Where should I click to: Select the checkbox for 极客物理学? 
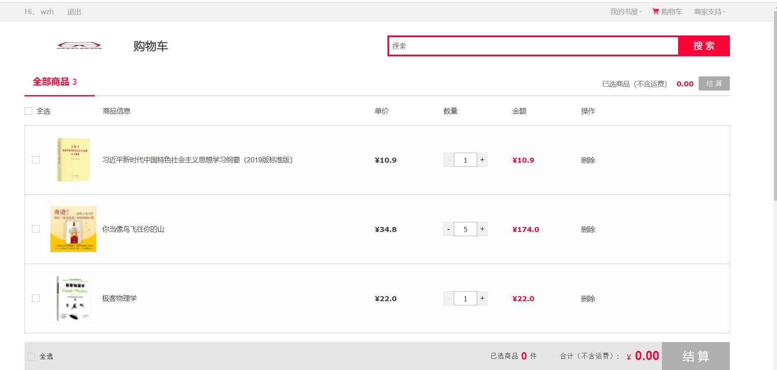coord(36,298)
